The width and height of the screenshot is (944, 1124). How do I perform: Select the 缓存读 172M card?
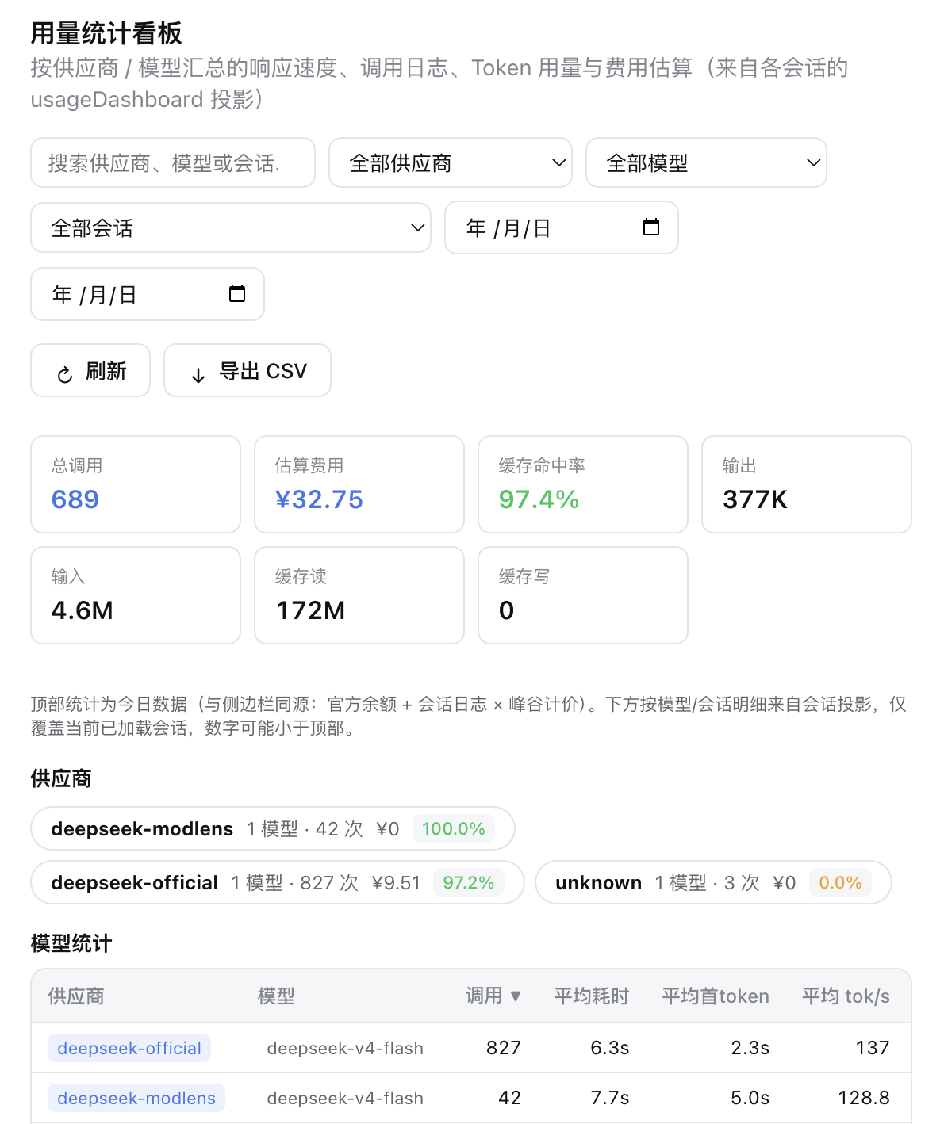coord(359,595)
